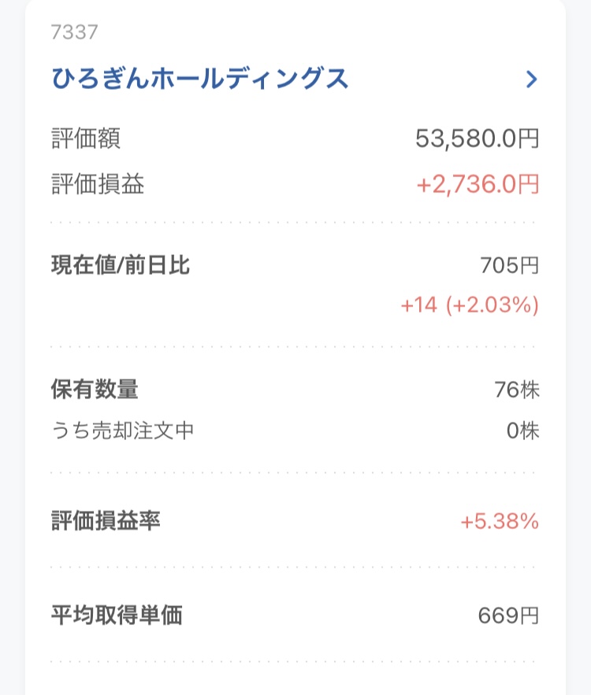The height and width of the screenshot is (695, 591).
Task: Open the chevron arrow beside ひろぎんホールディングス
Action: [531, 79]
